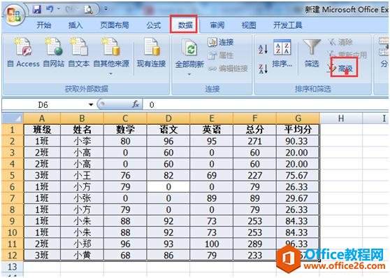Open the quick access toolbar customize arrow

(x=106, y=9)
